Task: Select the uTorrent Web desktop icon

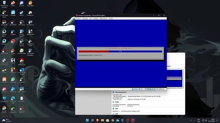Action: (22, 52)
